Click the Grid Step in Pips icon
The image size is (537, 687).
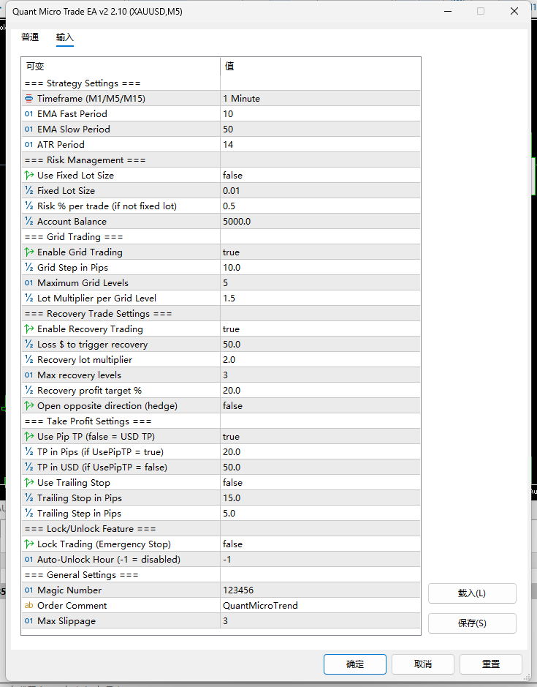[29, 267]
